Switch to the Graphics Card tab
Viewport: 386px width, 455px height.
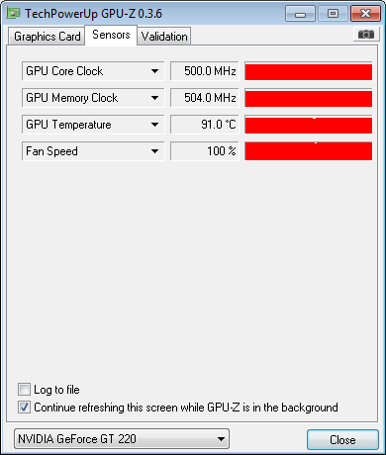tap(47, 37)
